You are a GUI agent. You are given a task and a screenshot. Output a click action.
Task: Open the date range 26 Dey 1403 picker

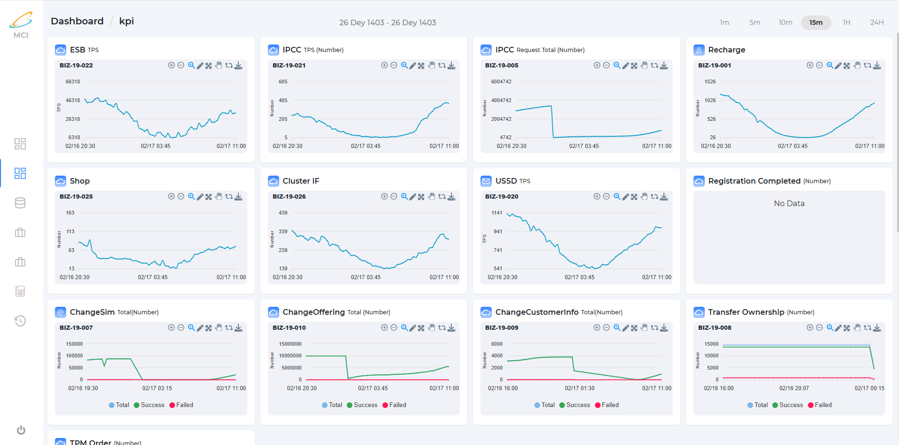[387, 22]
